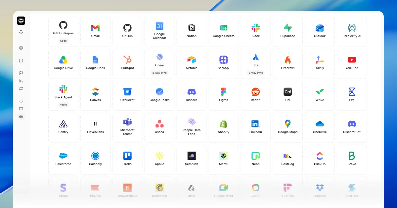
Task: Select the Brevo integration
Action: click(352, 160)
